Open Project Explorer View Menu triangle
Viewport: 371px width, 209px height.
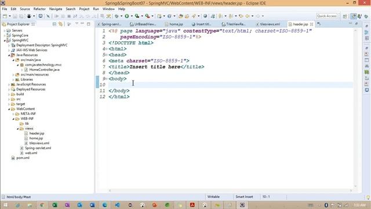click(77, 24)
